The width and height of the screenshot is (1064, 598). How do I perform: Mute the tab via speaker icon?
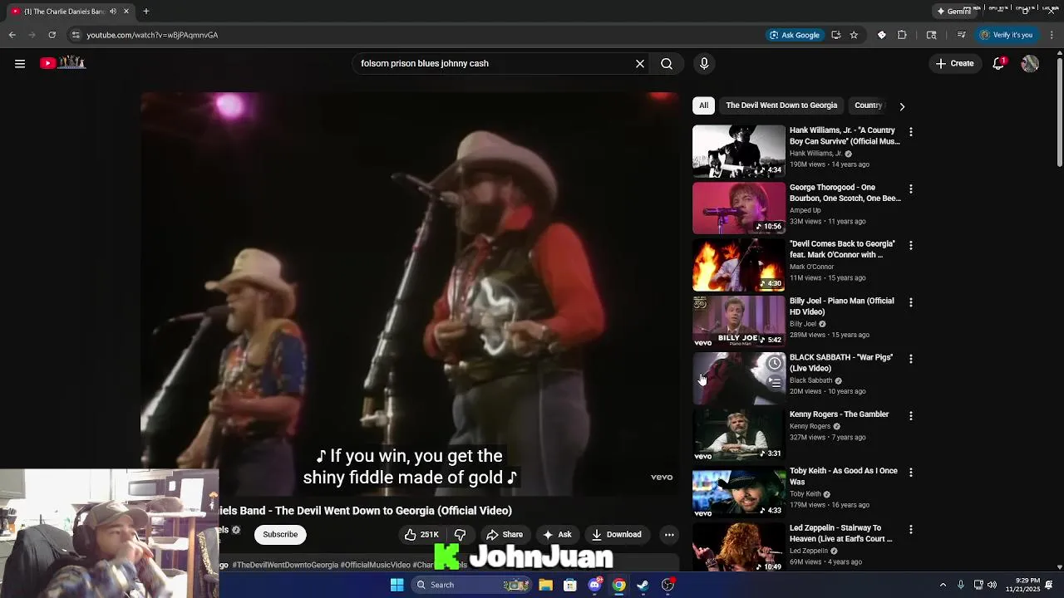pyautogui.click(x=112, y=11)
